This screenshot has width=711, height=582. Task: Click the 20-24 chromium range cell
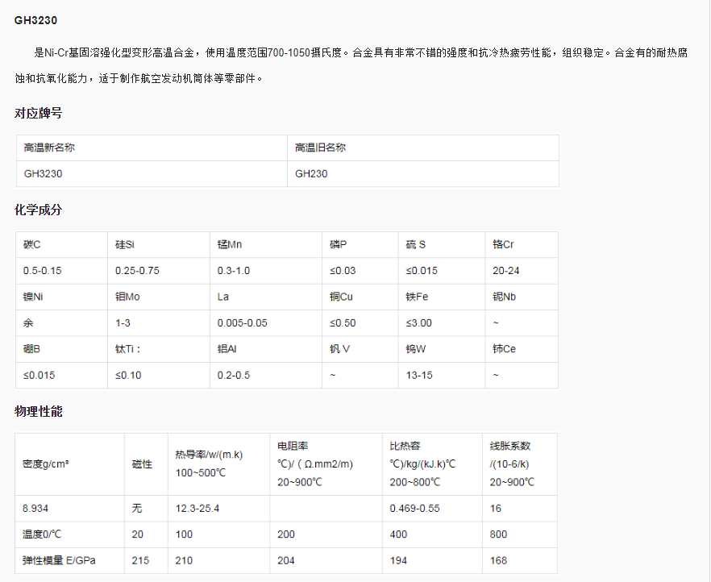coord(509,270)
